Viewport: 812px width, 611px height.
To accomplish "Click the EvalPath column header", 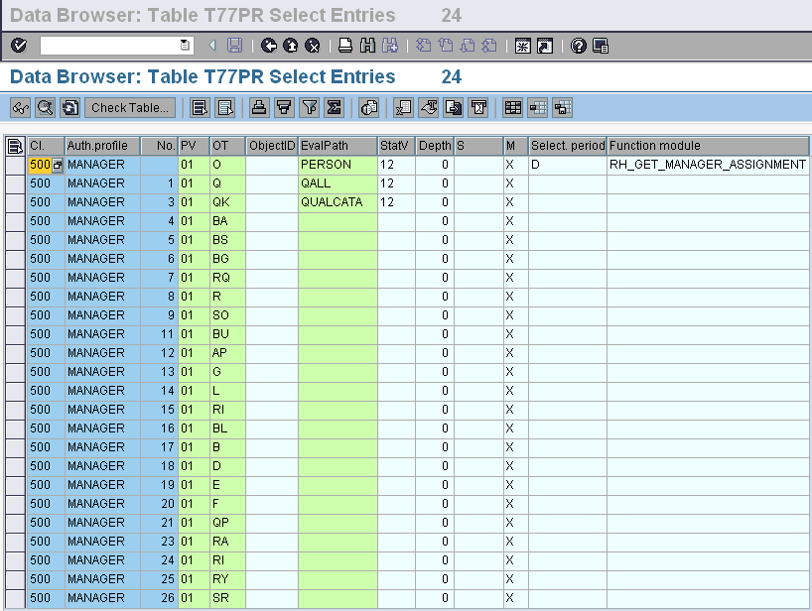I will (338, 146).
